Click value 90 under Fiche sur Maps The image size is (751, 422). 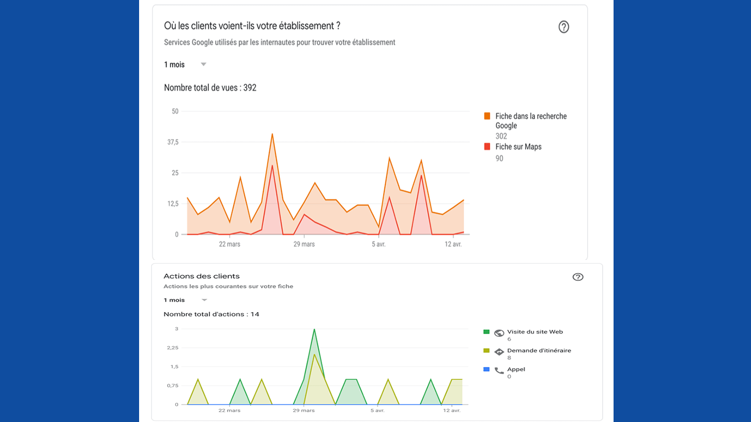click(499, 159)
